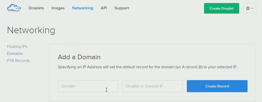Open the API page

click(104, 8)
